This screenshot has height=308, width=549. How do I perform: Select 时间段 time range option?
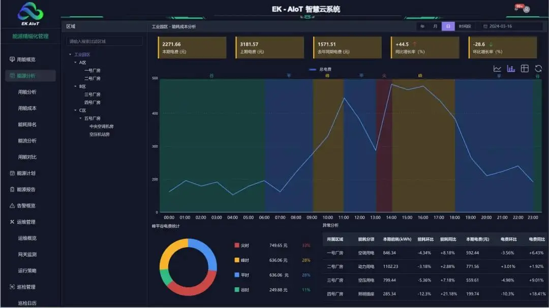465,26
